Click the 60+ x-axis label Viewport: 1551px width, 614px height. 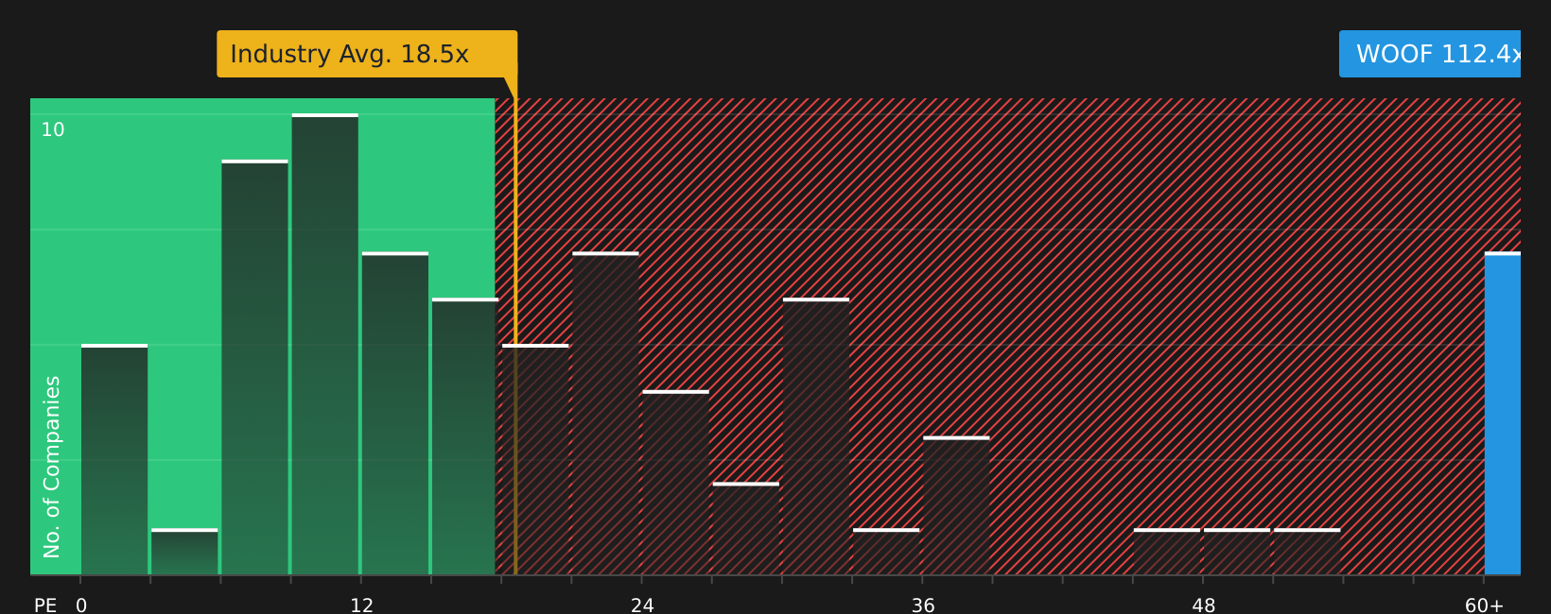coord(1484,605)
